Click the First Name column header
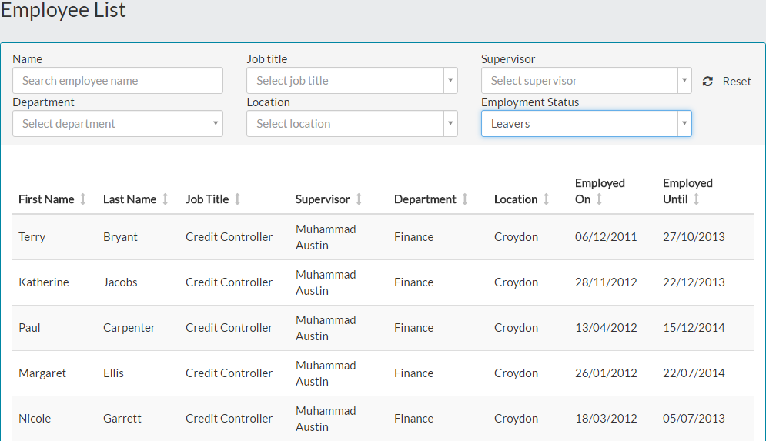Viewport: 766px width, 441px height. pos(46,199)
